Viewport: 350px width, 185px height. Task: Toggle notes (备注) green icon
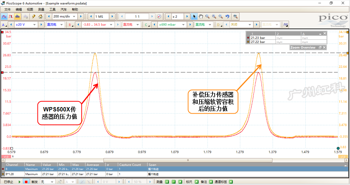(211, 182)
